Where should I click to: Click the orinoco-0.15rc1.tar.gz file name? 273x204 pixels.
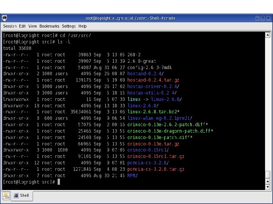point(156,156)
